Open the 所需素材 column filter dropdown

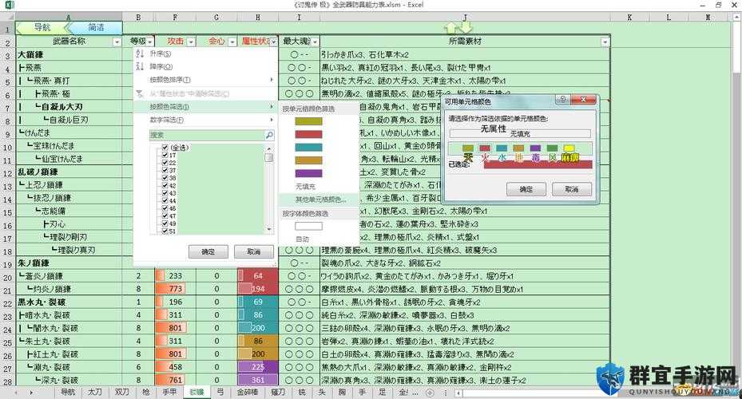tap(605, 41)
